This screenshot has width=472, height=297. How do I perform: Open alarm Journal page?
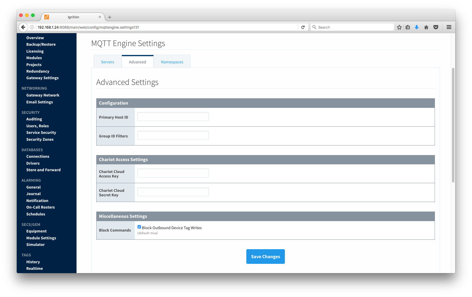[33, 194]
